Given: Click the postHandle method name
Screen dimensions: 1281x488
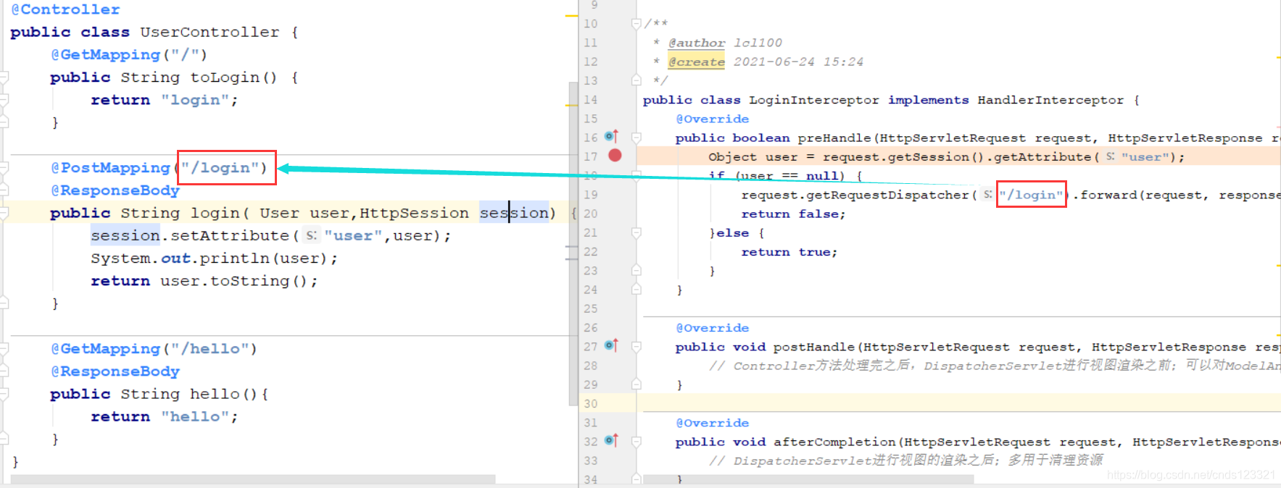Looking at the screenshot, I should point(814,347).
